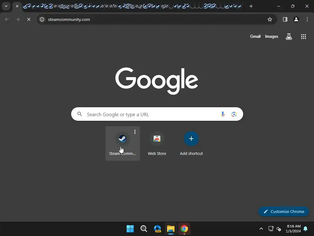
Task: Open the Gmail link
Action: (255, 36)
